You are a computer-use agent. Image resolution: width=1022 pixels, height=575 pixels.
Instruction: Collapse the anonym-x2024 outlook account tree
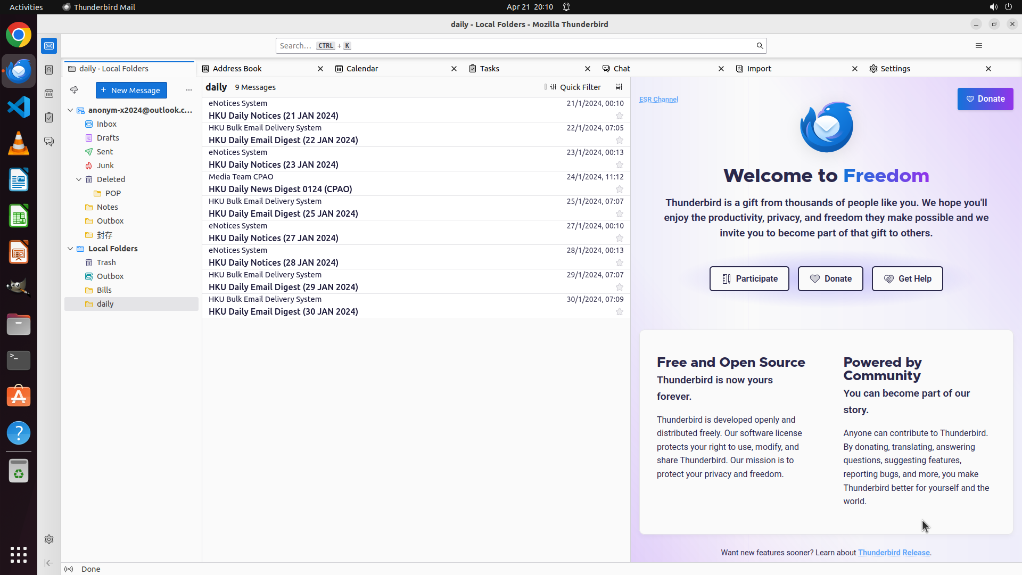coord(70,110)
